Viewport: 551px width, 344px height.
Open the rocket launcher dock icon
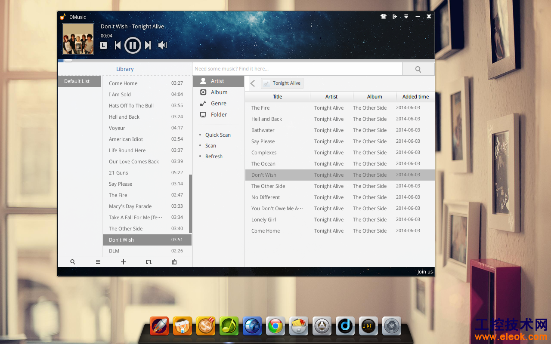159,326
